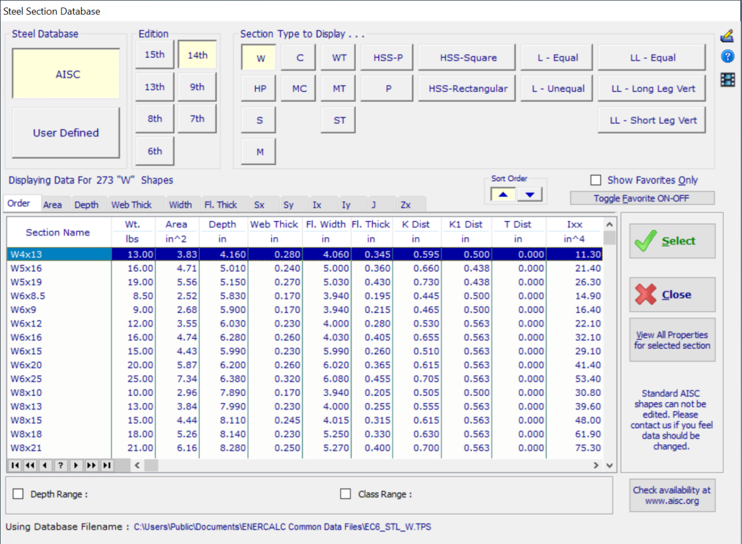
Task: Enable the Class Range filter
Action: coord(345,494)
